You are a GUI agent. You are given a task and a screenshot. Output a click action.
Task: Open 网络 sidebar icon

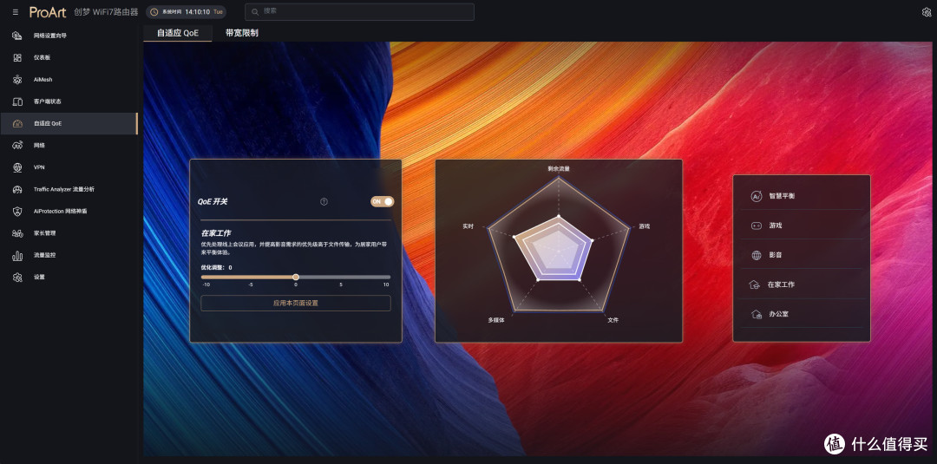click(17, 146)
